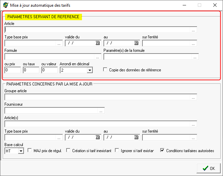Uncheck 'Conditions tarifaires autorisées'
The height and width of the screenshot is (176, 223).
coord(163,151)
